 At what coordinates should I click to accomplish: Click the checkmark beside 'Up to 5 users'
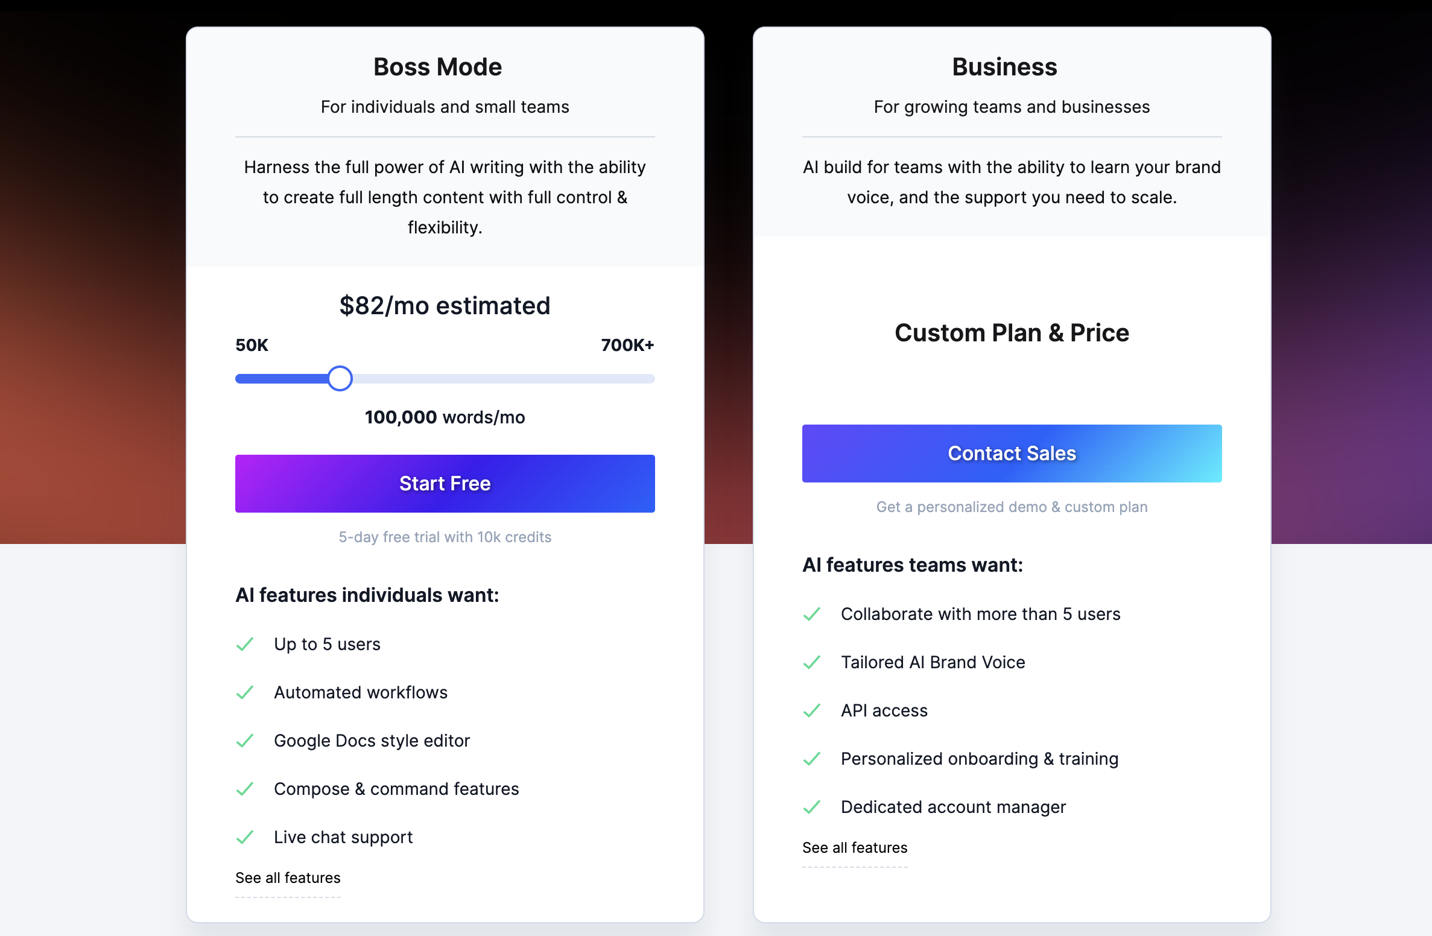pos(245,644)
